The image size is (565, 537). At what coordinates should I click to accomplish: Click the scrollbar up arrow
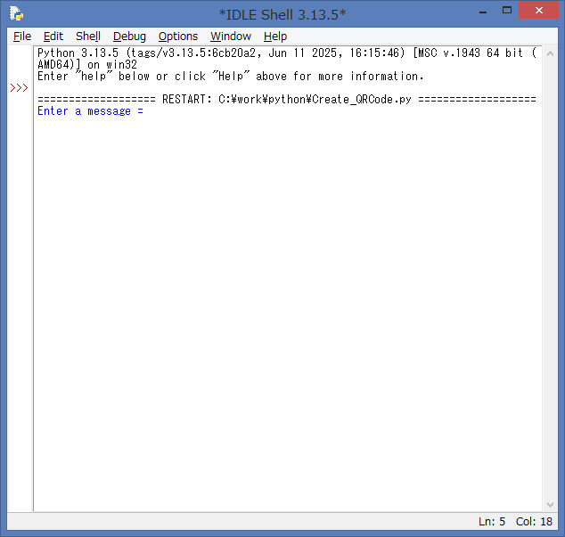[549, 53]
